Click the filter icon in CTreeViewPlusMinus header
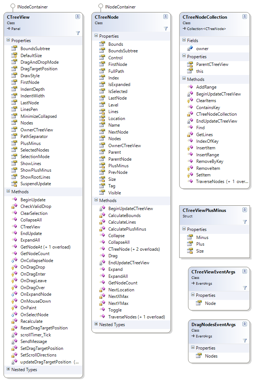Image resolution: width=253 pixels, height=381 pixels. 245,222
